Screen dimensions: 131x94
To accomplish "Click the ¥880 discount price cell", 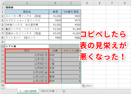I will tap(71, 38).
